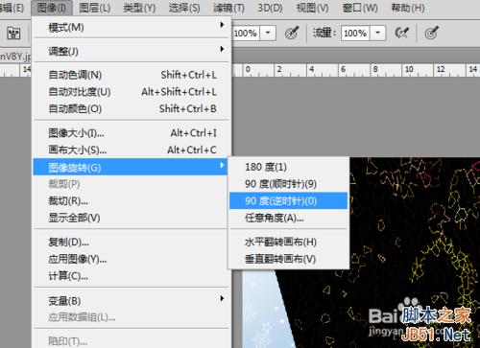Choose 裁切(R)... trim command
Screen dimensions: 480x348
(132, 201)
